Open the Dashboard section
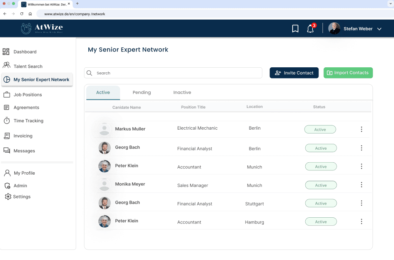The height and width of the screenshot is (260, 394). [x=25, y=52]
